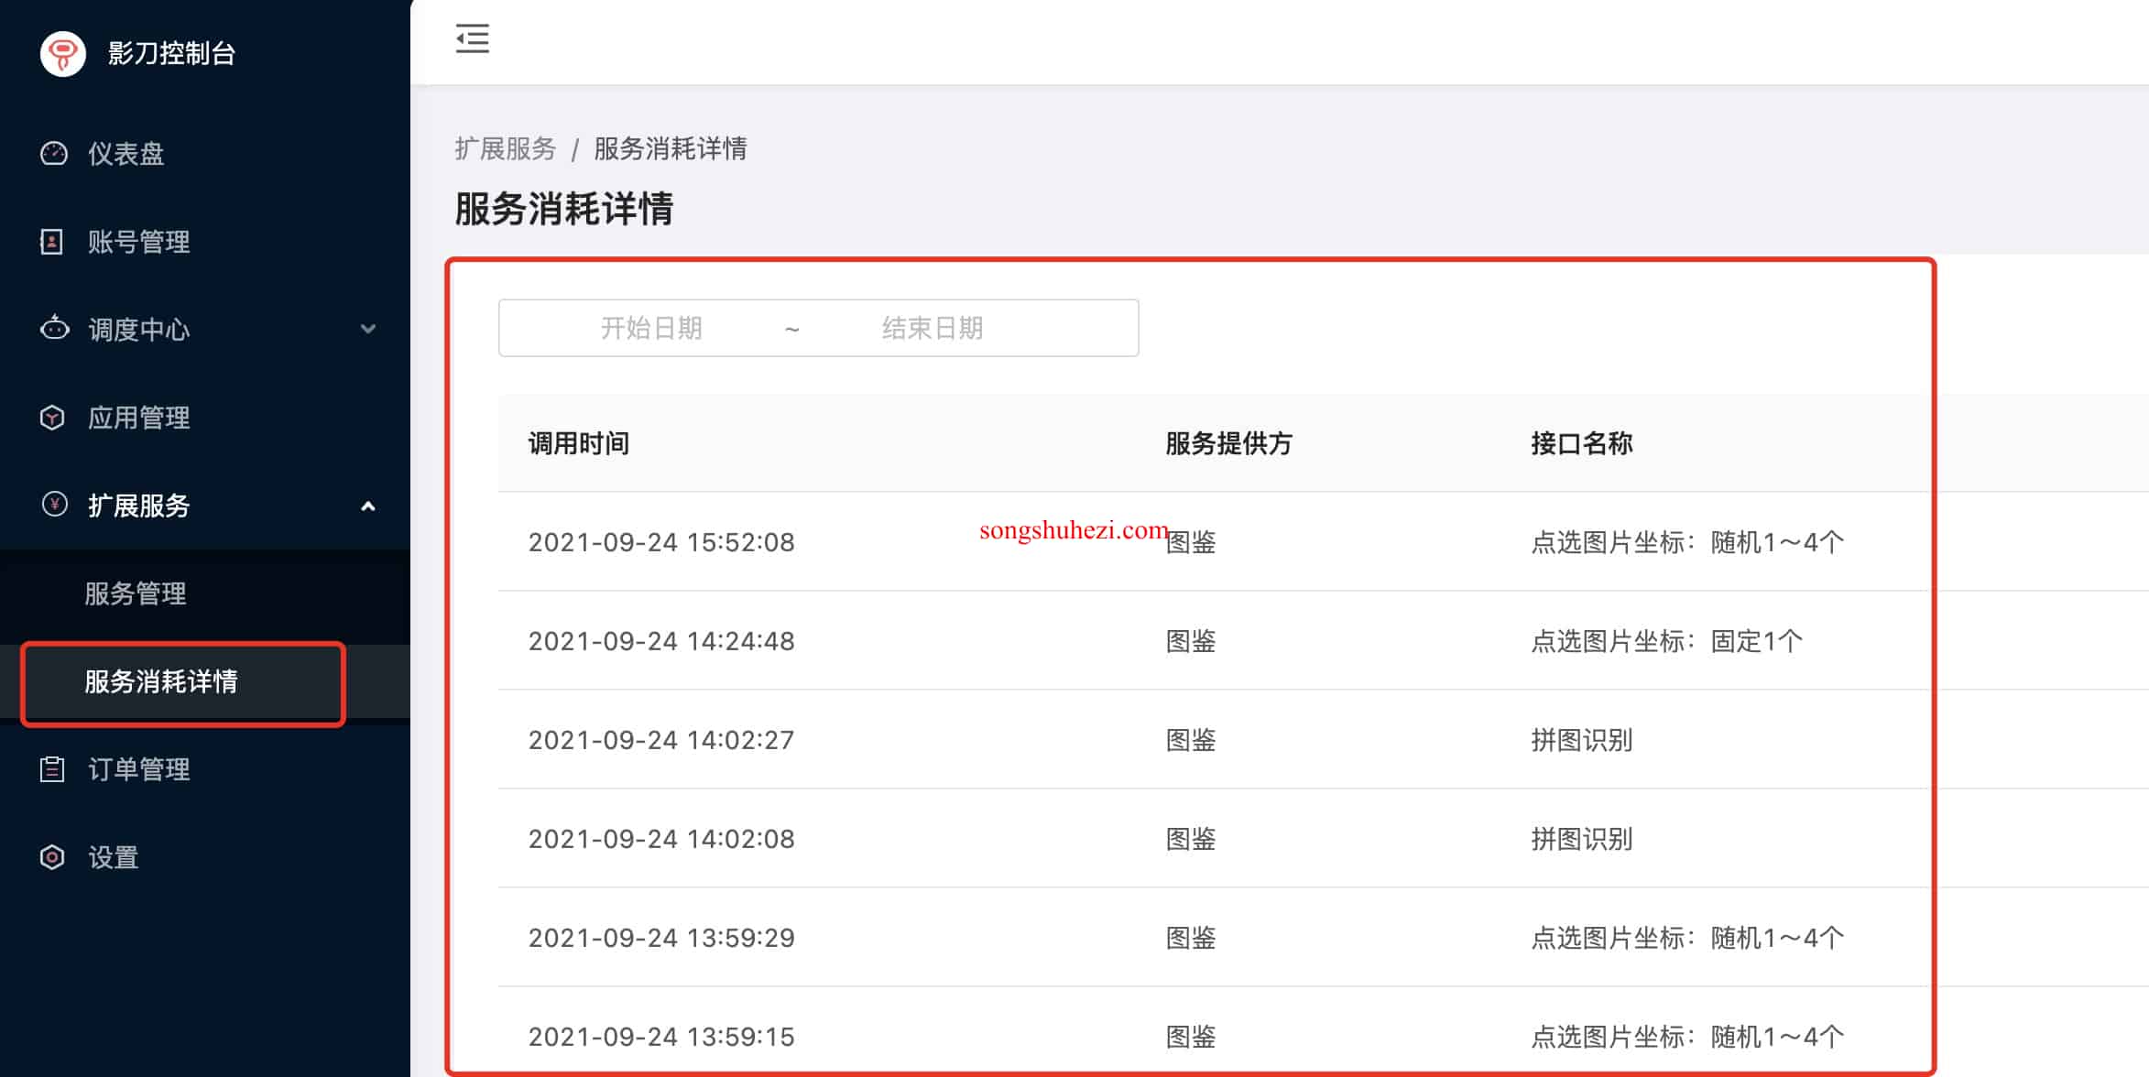Image resolution: width=2149 pixels, height=1077 pixels.
Task: Click 拼图识别 in the 14:02:08 row
Action: (1582, 839)
